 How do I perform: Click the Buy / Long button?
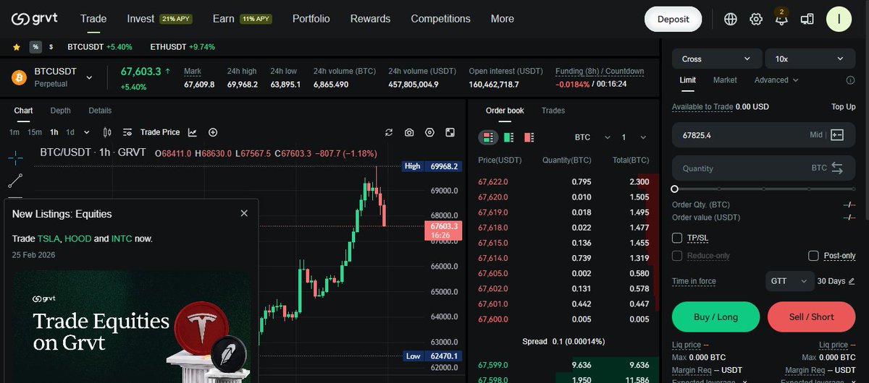pyautogui.click(x=715, y=317)
